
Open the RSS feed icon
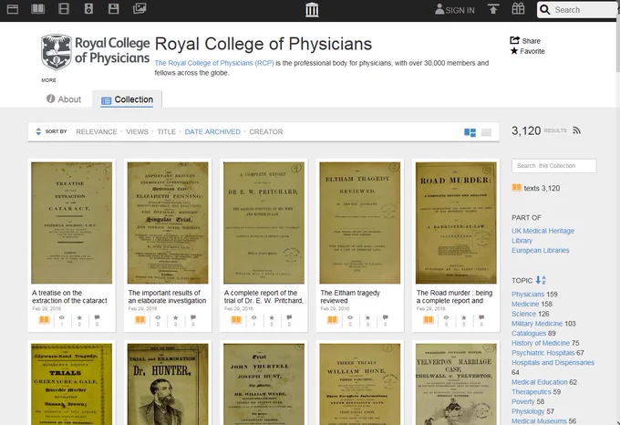(x=576, y=130)
